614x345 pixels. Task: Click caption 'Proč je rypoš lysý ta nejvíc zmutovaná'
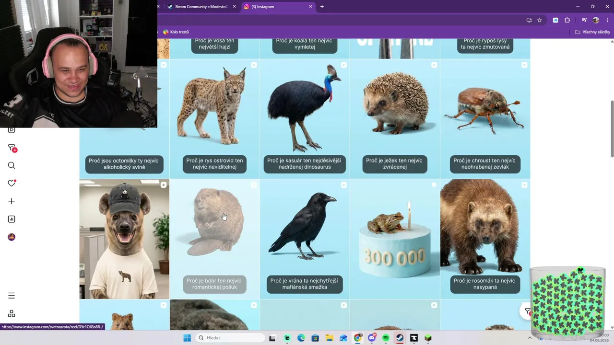(485, 44)
